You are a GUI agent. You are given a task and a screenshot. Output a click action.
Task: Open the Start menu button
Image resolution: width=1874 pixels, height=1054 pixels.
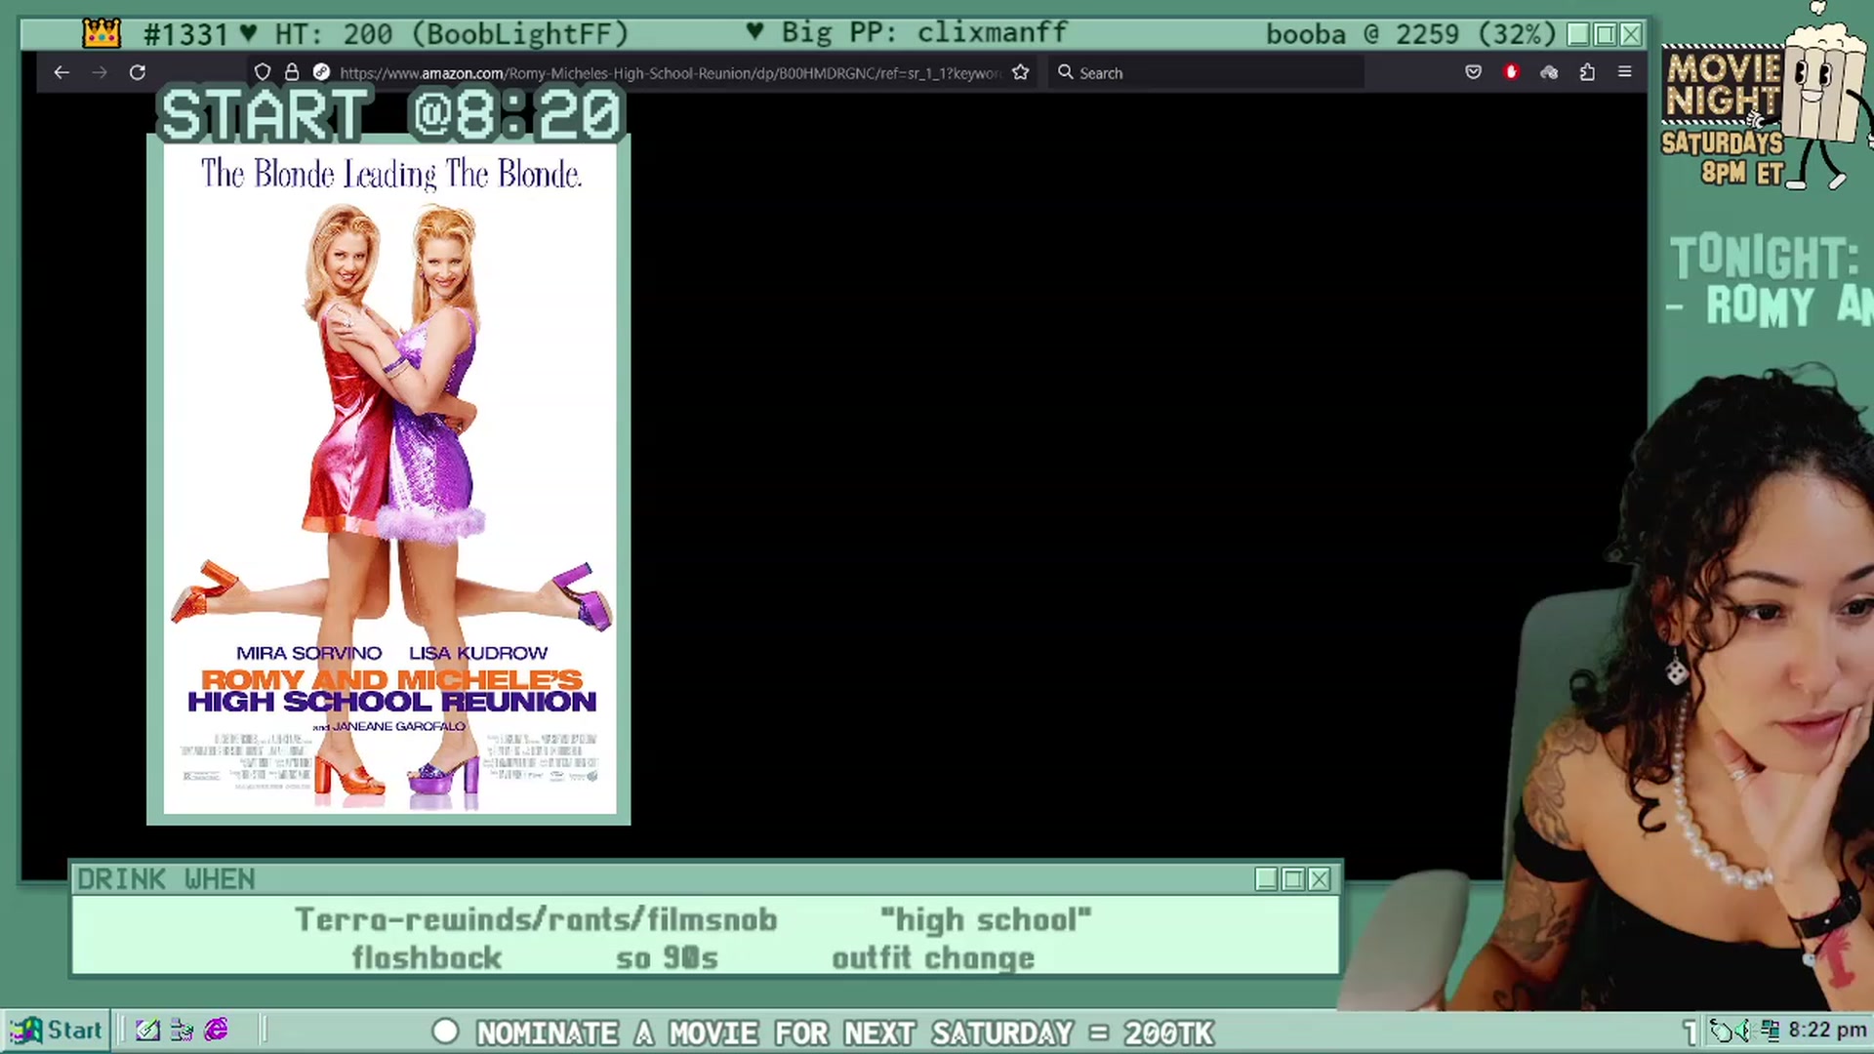(x=56, y=1031)
